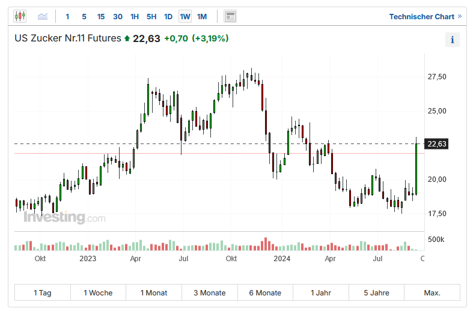View the 6 Monate range
This screenshot has height=311, width=476.
265,293
